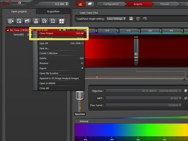The image size is (188, 141).
Task: Click the delete setting trash icon
Action: (138, 19)
